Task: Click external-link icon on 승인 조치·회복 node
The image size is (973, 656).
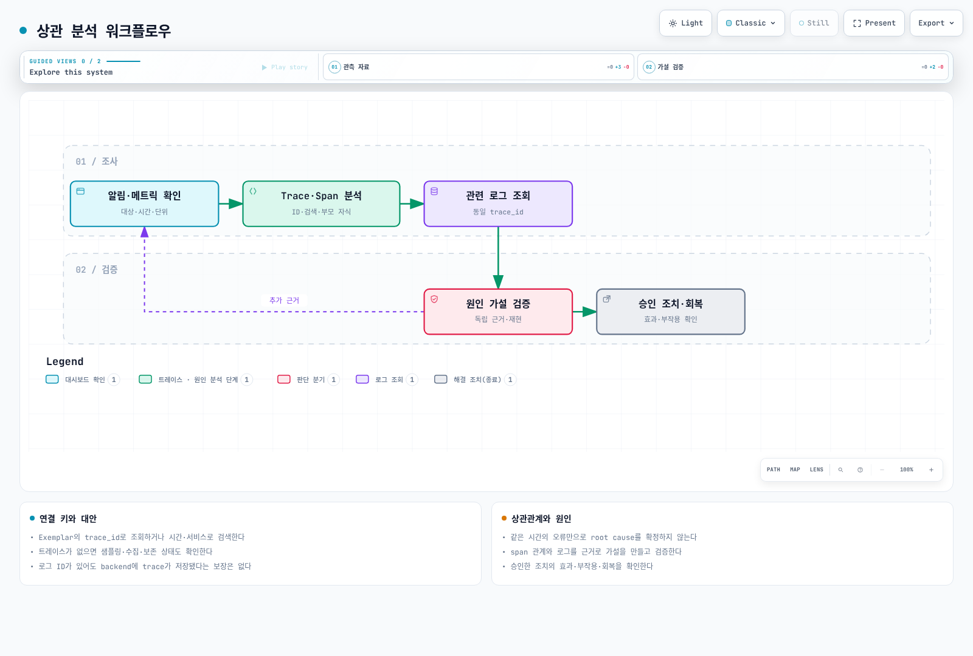Action: [606, 299]
